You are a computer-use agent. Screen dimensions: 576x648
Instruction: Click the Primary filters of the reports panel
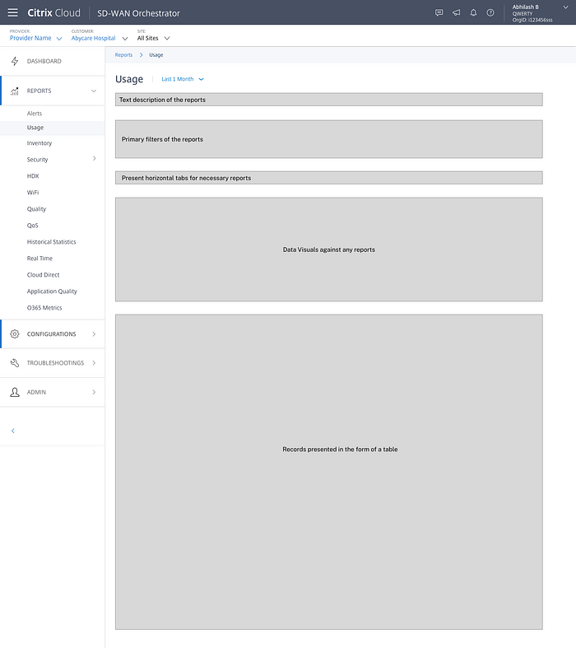click(328, 139)
